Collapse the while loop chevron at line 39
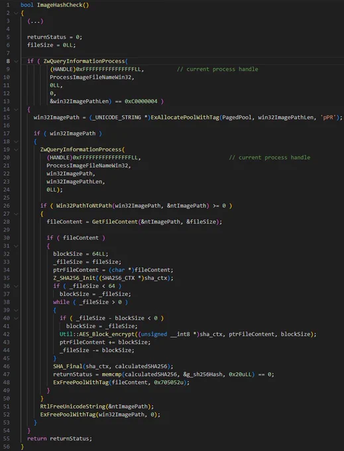The width and height of the screenshot is (344, 451). [16, 310]
